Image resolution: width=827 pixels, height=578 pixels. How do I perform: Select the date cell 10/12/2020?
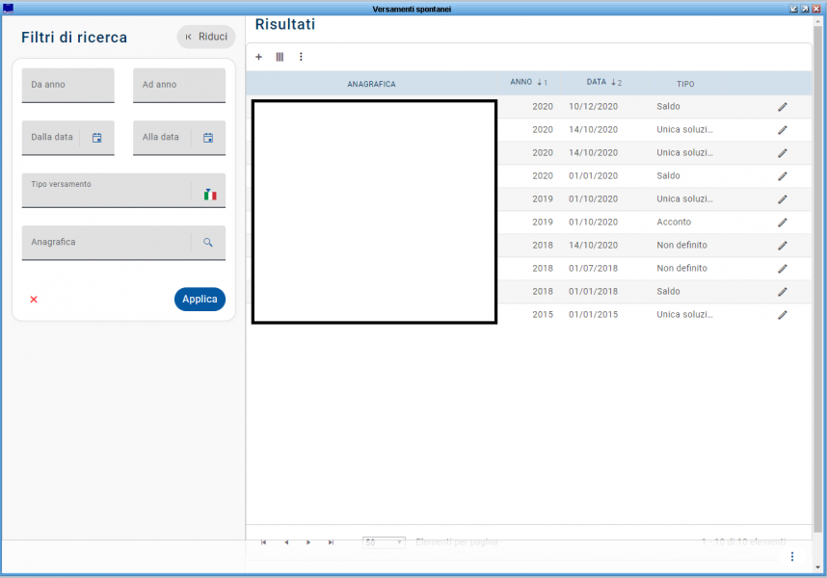click(x=593, y=106)
